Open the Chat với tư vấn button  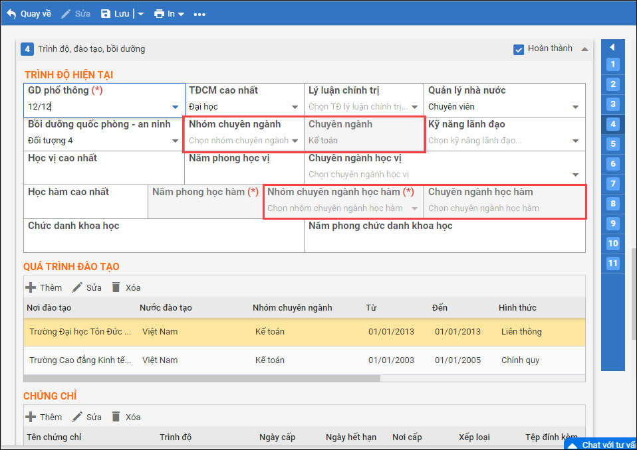602,445
